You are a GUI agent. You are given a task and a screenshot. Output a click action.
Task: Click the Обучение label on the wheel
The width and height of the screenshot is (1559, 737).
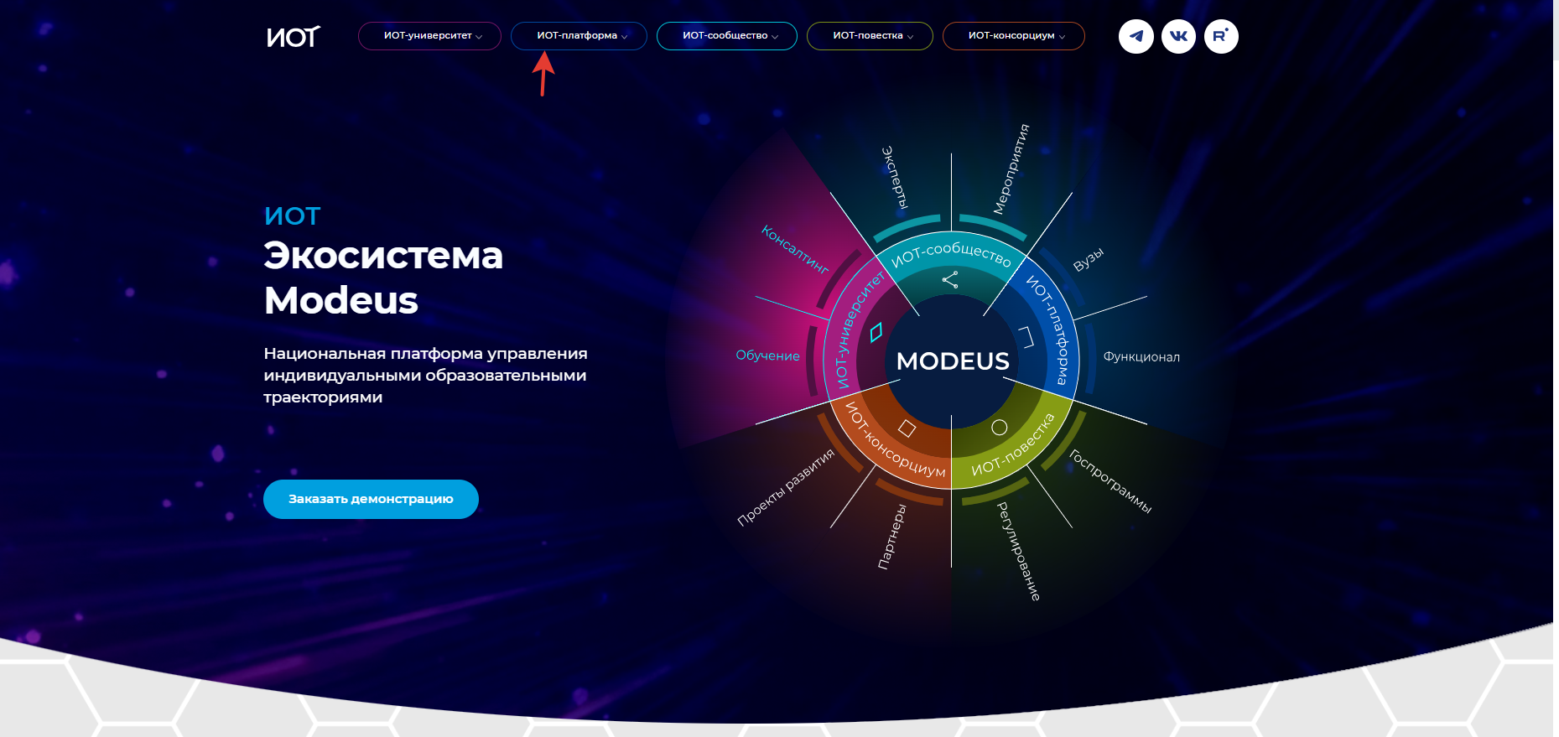767,356
